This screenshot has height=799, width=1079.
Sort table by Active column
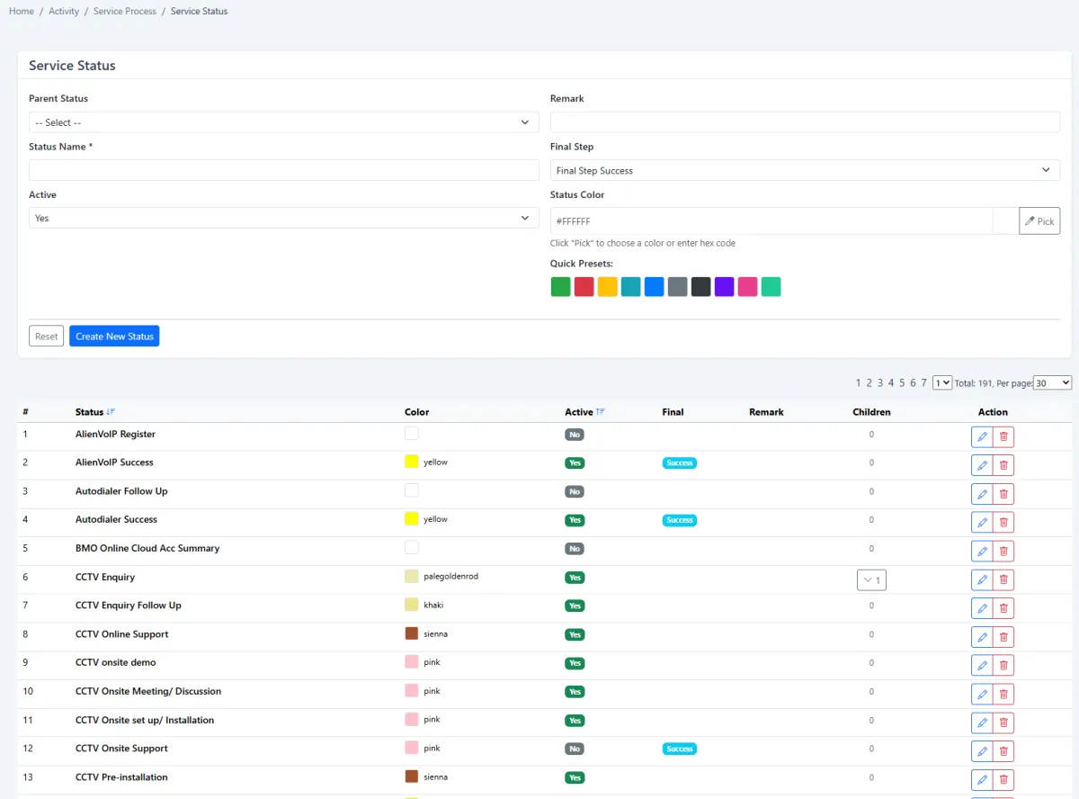click(x=584, y=412)
